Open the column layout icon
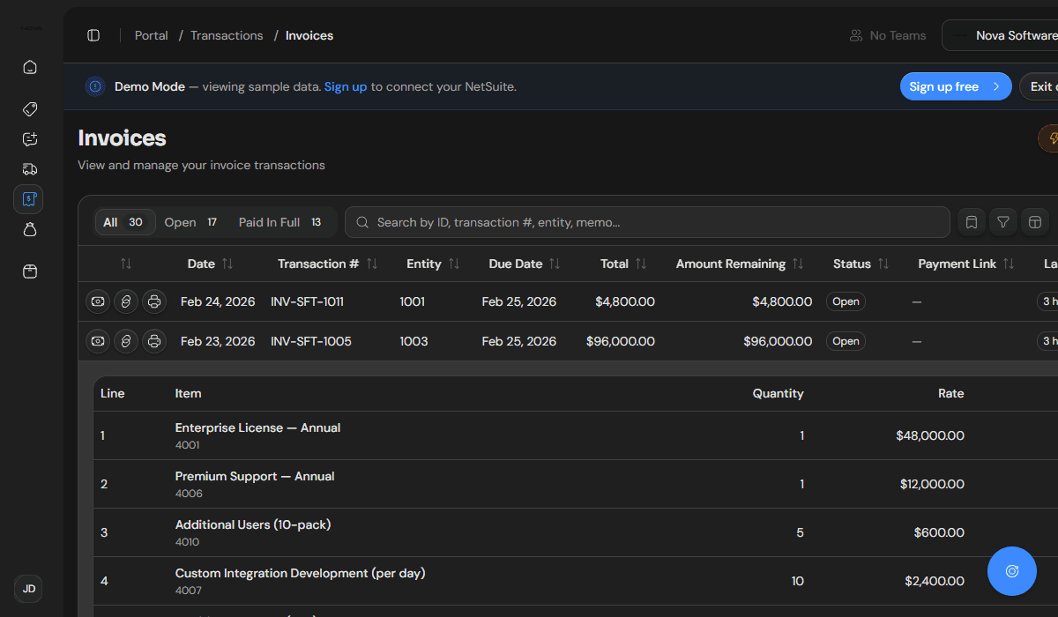Image resolution: width=1058 pixels, height=617 pixels. [x=1035, y=222]
